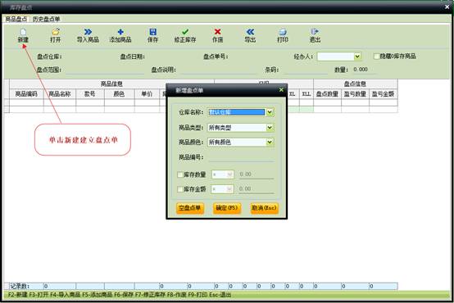Screen dimensions: 454x303
Task: Click the 商品信息 group header
Action: coord(111,84)
